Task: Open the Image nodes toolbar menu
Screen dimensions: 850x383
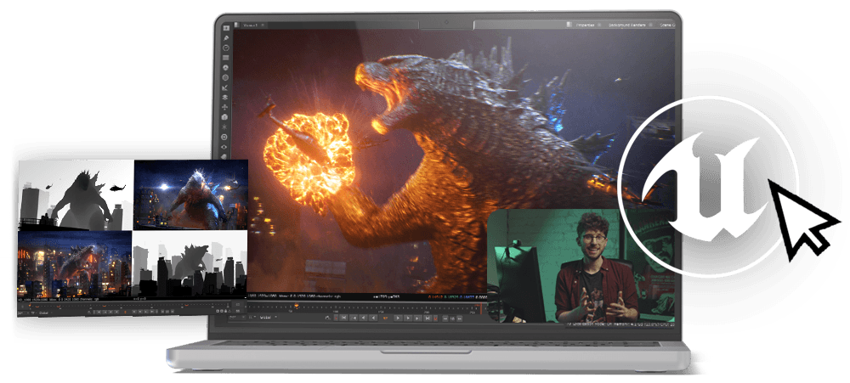Action: point(225,28)
